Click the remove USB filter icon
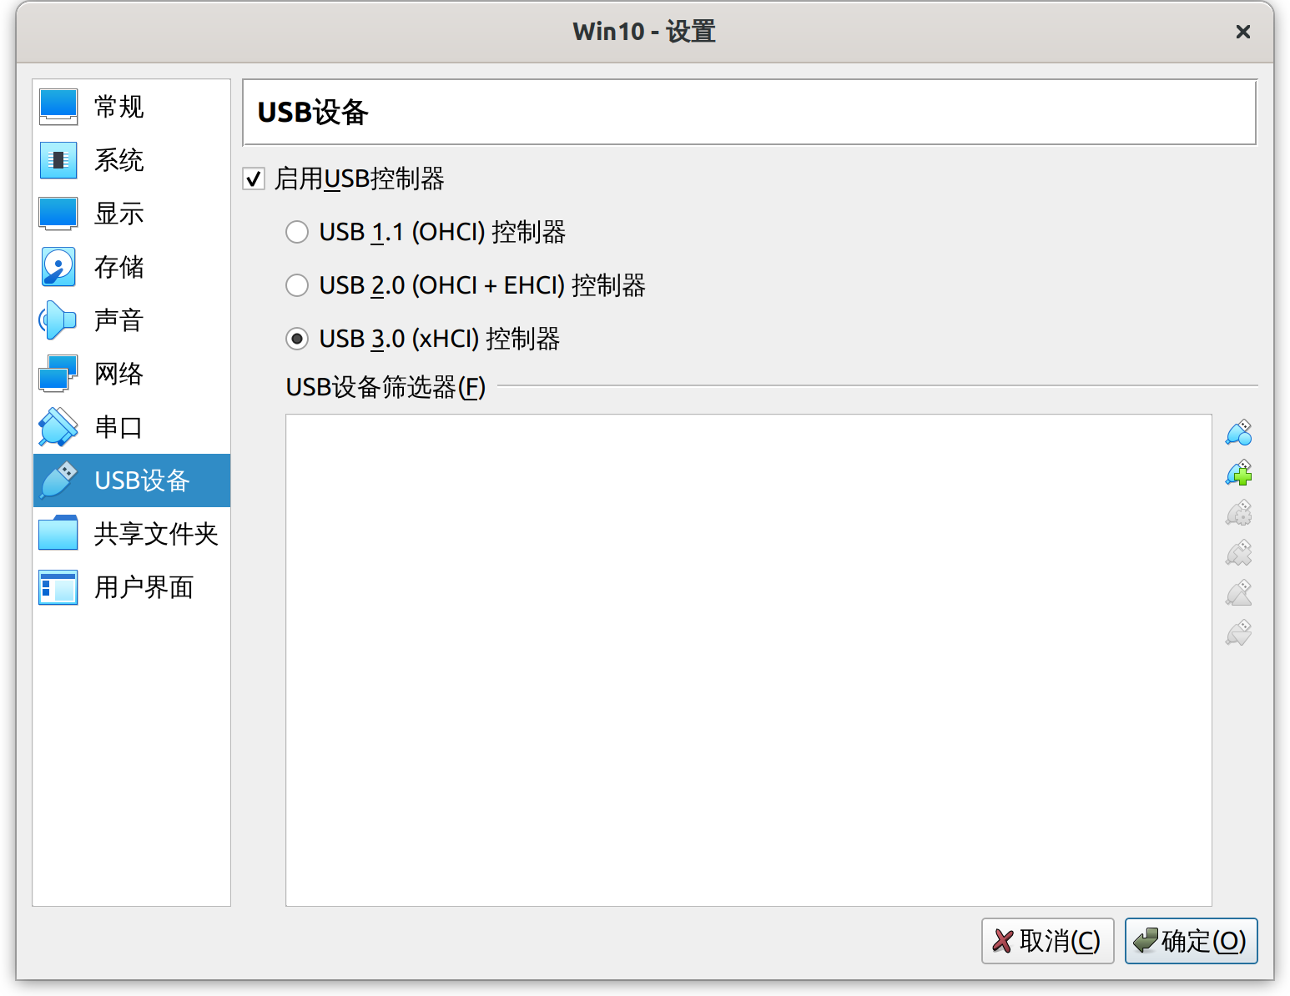Screen dimensions: 1290x996 pyautogui.click(x=1239, y=553)
